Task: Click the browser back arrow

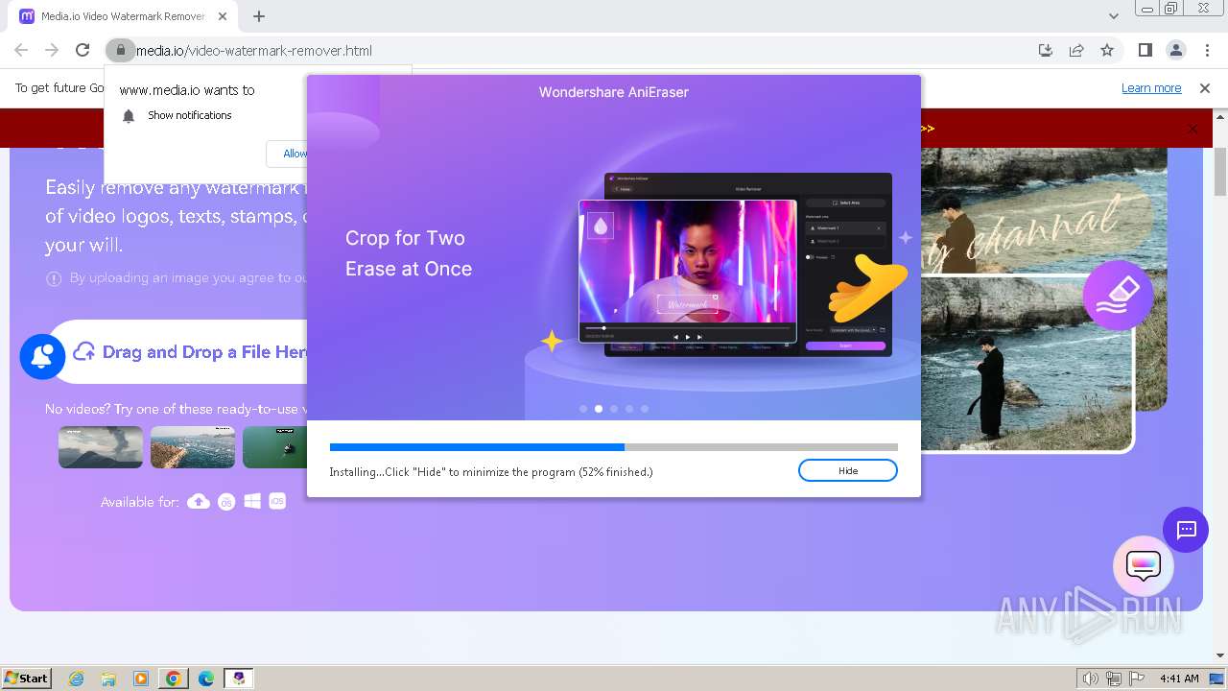Action: [x=21, y=51]
